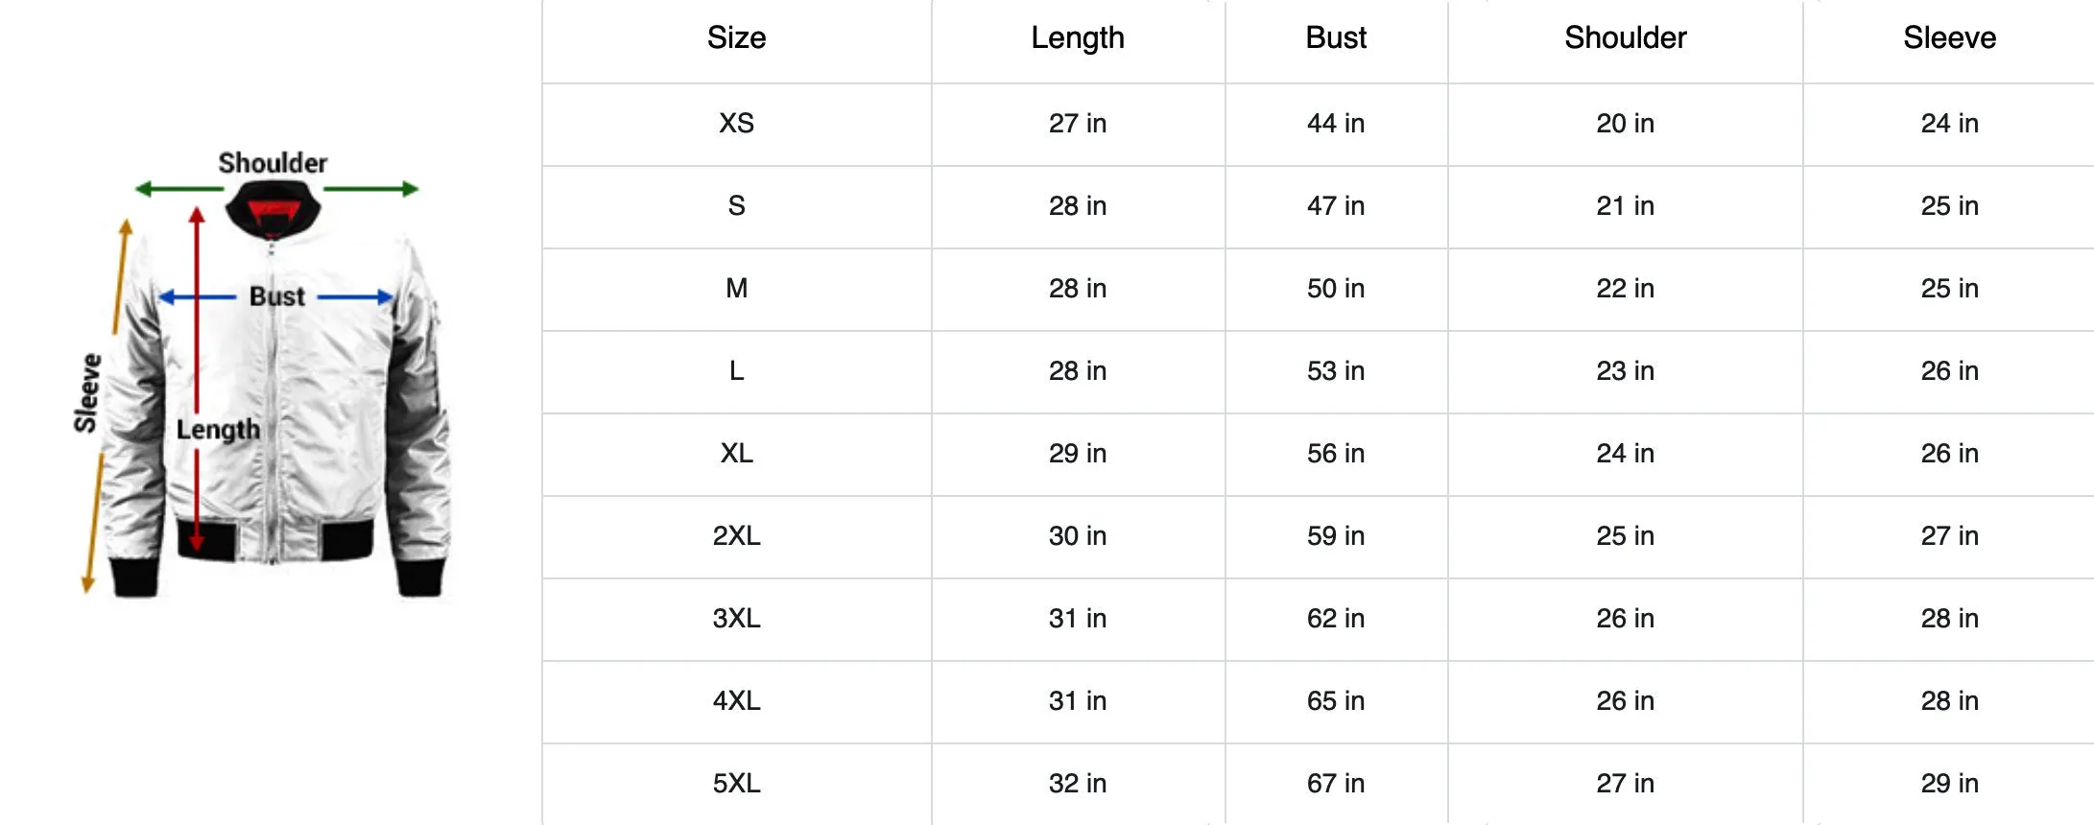
Task: Select the Length column header
Action: (1078, 37)
